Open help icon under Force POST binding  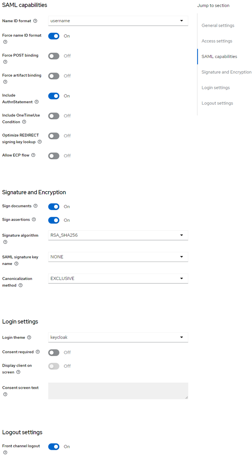pos(5,62)
